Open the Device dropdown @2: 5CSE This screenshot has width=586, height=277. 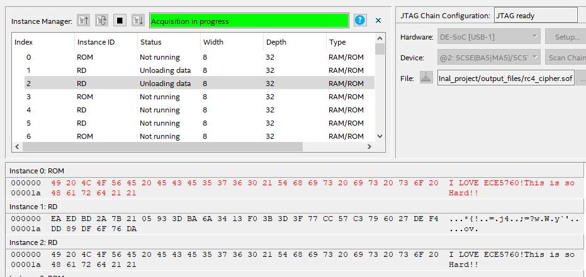click(488, 58)
